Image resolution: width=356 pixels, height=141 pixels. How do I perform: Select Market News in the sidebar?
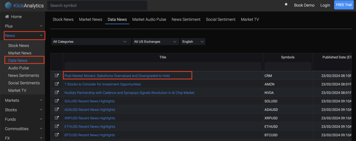[20, 53]
